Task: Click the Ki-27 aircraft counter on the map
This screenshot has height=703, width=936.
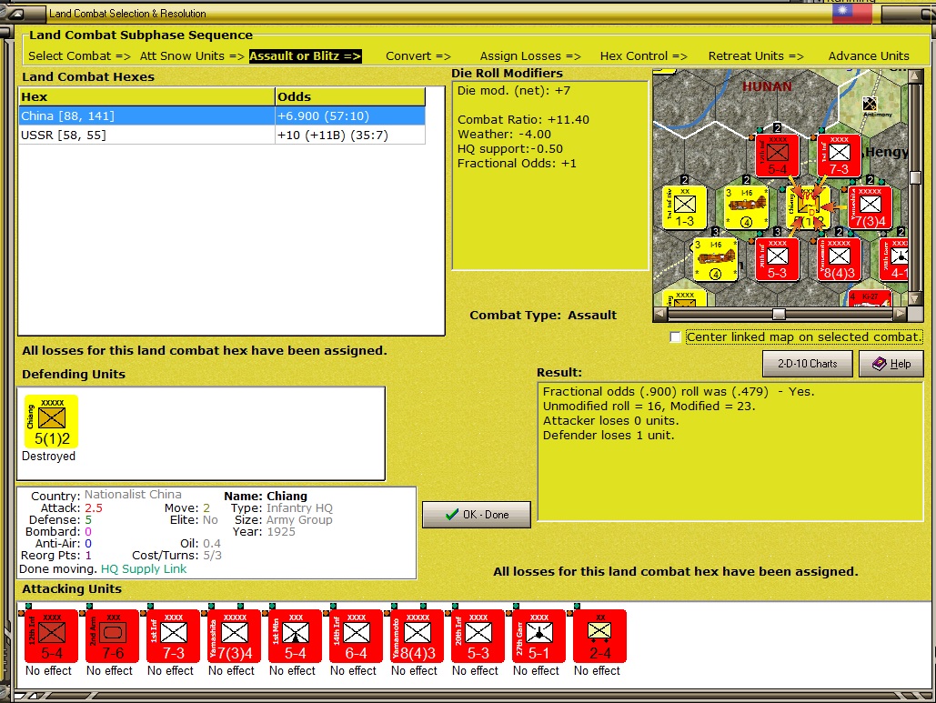Action: click(x=870, y=298)
